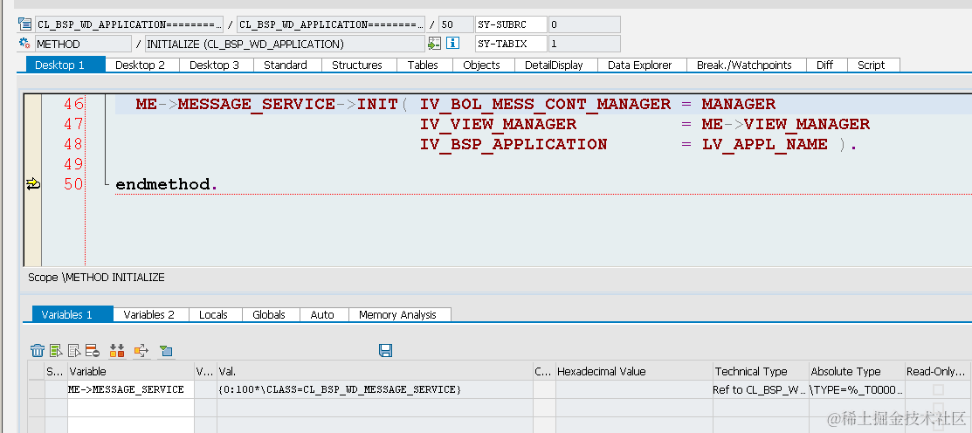Click IV_BOL_MESS_CONT_MANAGER parameter in code
This screenshot has width=972, height=433.
545,104
